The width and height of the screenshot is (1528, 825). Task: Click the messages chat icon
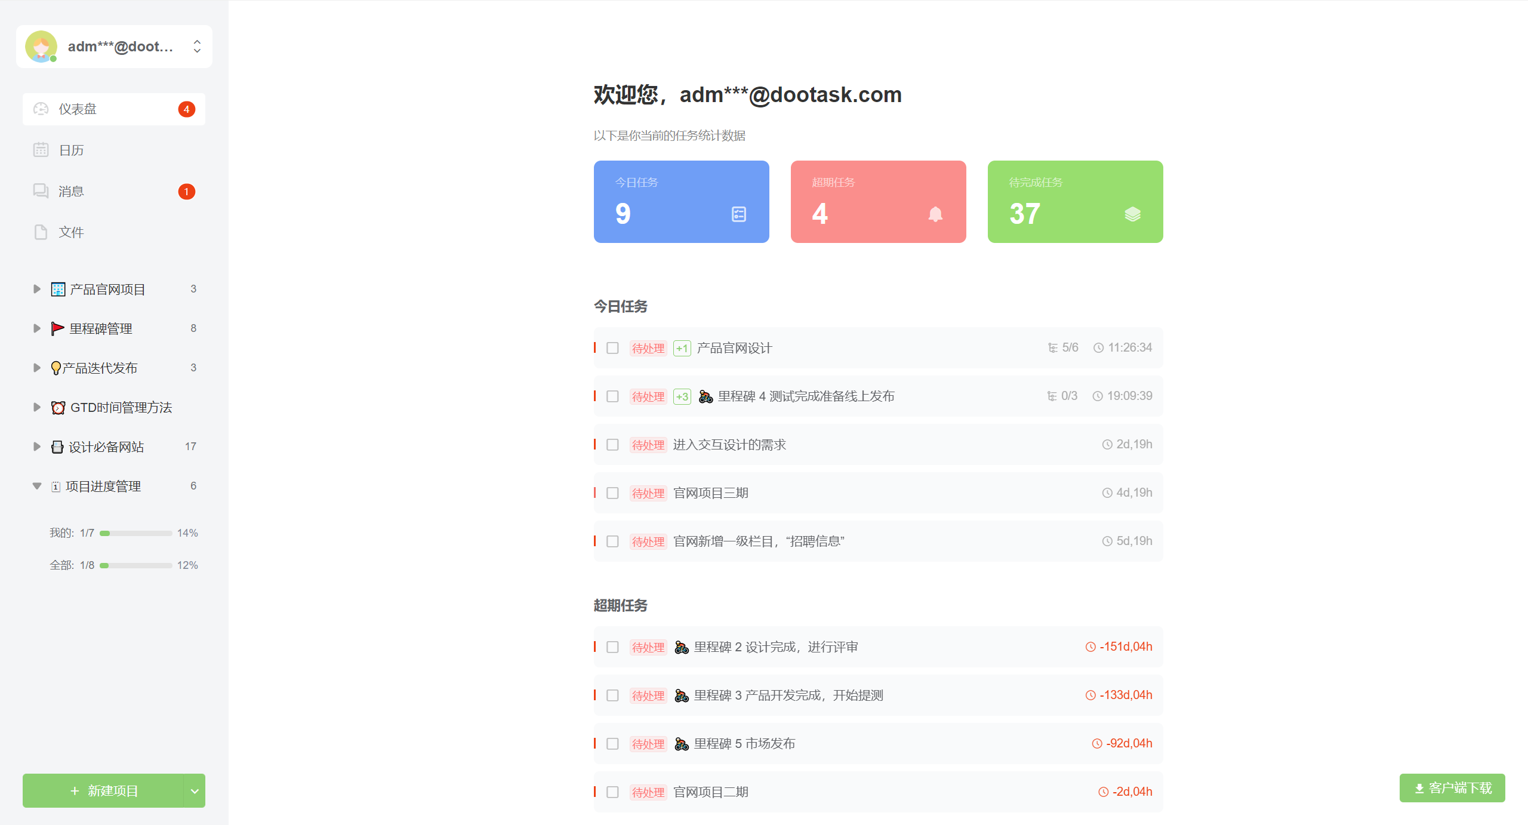pos(41,191)
